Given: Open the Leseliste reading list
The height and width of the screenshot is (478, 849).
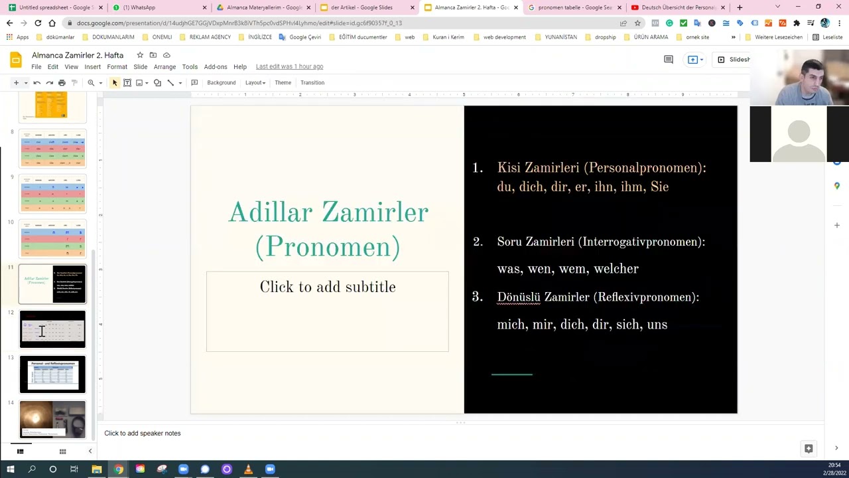Looking at the screenshot, I should (827, 37).
